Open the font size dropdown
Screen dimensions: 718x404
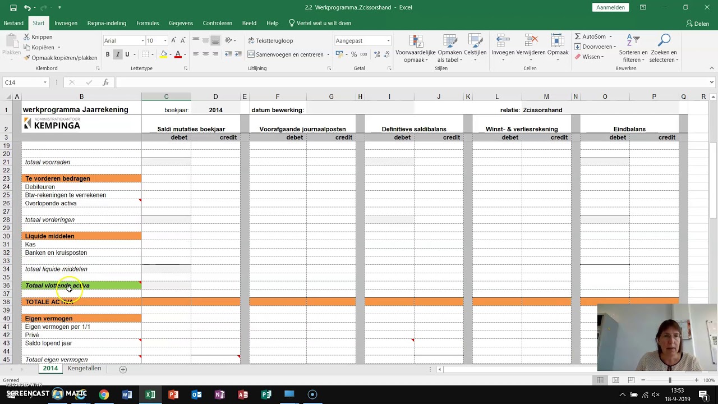point(165,40)
